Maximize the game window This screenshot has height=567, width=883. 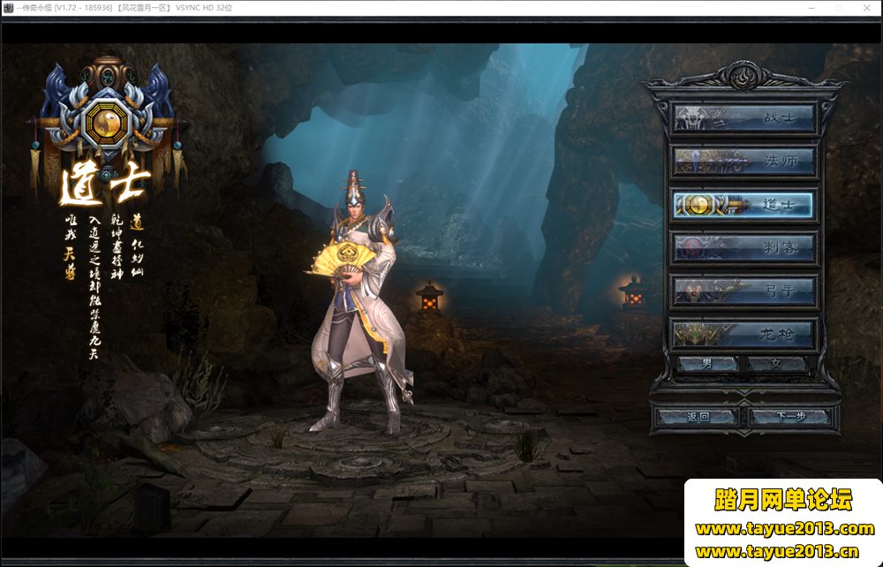[x=839, y=8]
